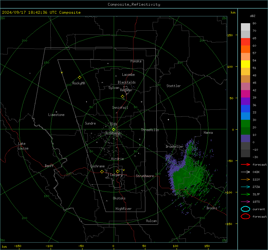Click the white asterisk marker above Limestone
Viewport: 268px width, 250px height.
point(56,112)
